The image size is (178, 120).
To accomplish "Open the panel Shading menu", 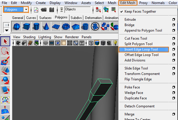I will [29, 37].
